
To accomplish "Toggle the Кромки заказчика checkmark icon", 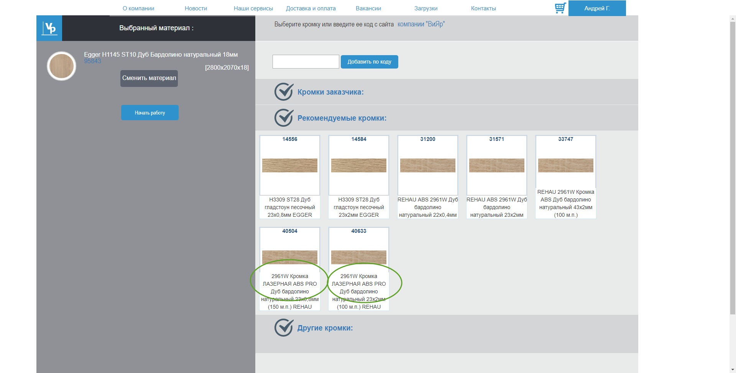I will (284, 92).
